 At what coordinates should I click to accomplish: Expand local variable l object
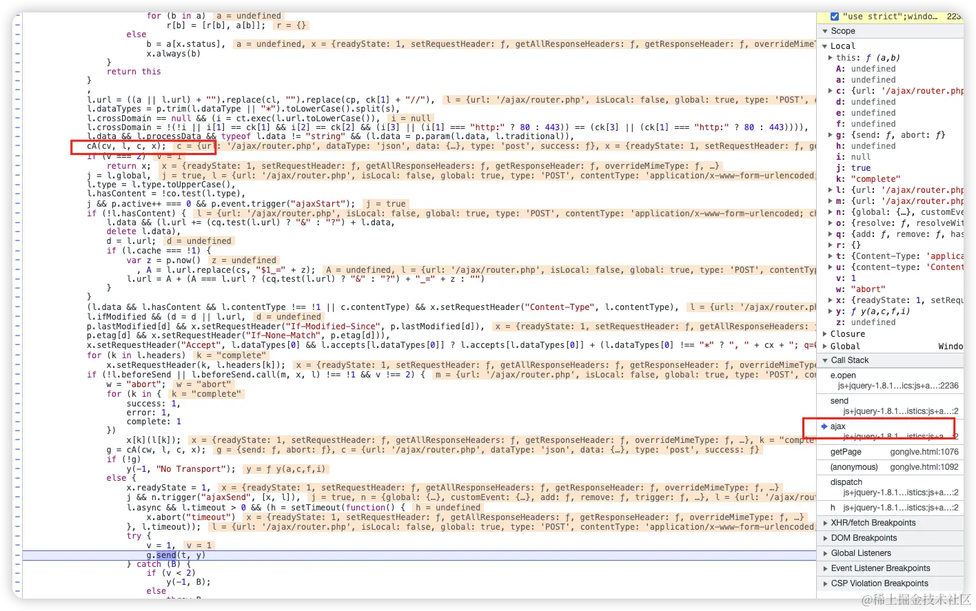tap(831, 190)
